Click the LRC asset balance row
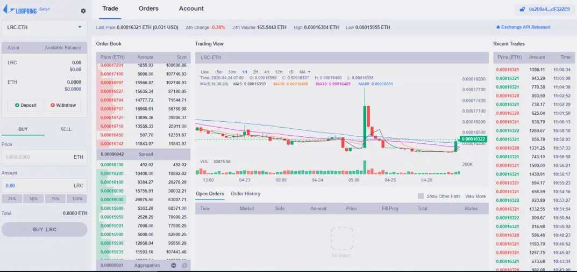 point(45,65)
